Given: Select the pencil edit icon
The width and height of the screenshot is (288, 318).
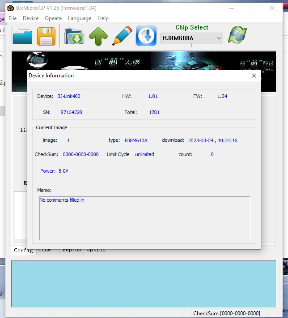Looking at the screenshot, I should [122, 36].
